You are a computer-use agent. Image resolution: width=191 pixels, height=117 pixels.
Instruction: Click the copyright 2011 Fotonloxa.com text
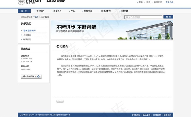(45, 115)
